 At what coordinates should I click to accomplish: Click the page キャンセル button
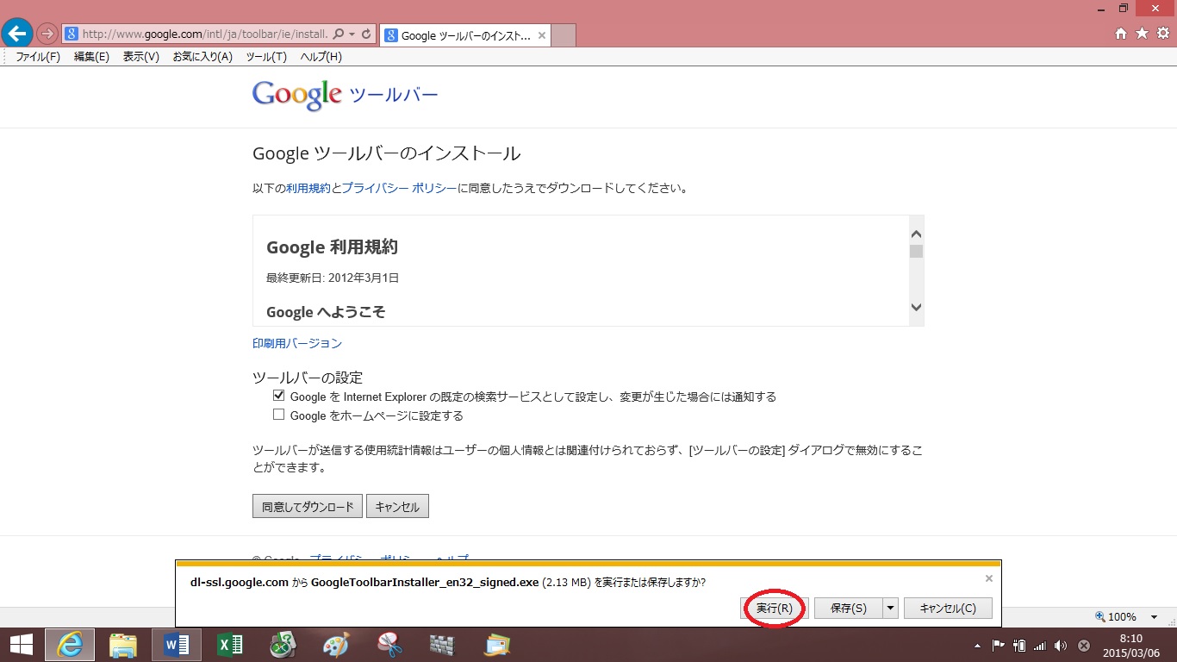coord(397,507)
